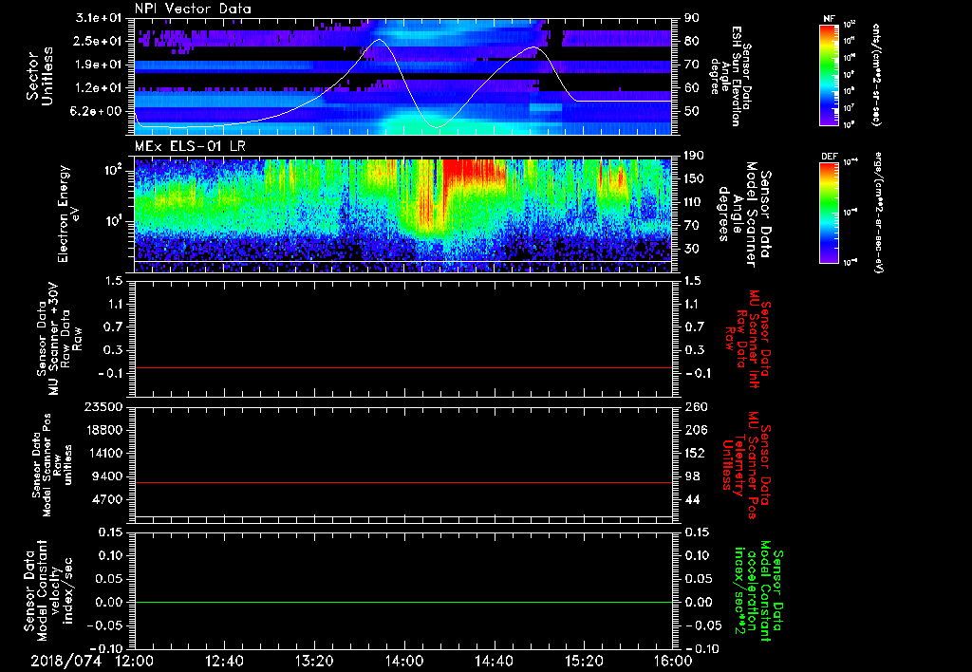Click the red line in MU Scanner +30V plot

point(402,367)
